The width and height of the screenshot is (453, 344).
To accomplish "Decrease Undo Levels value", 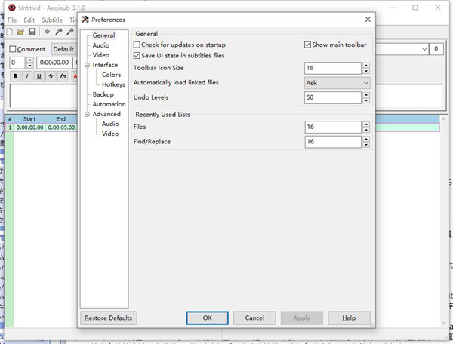I will coord(366,100).
